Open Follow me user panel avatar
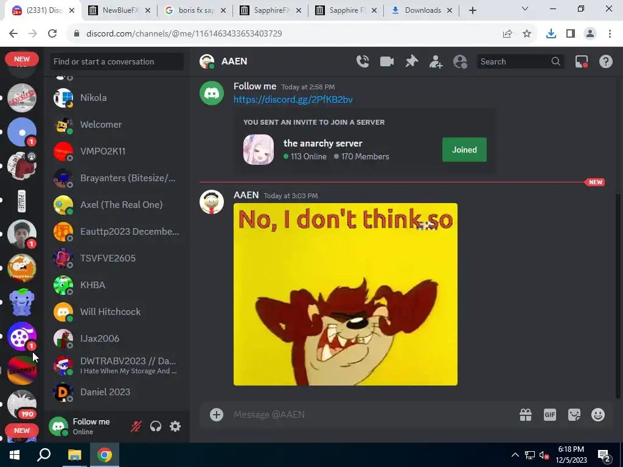This screenshot has height=467, width=623. [x=58, y=426]
